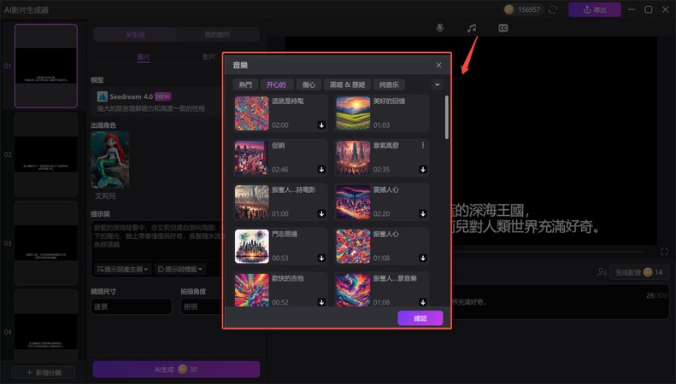Click the 156957 credit balance
The width and height of the screenshot is (676, 384).
point(529,9)
